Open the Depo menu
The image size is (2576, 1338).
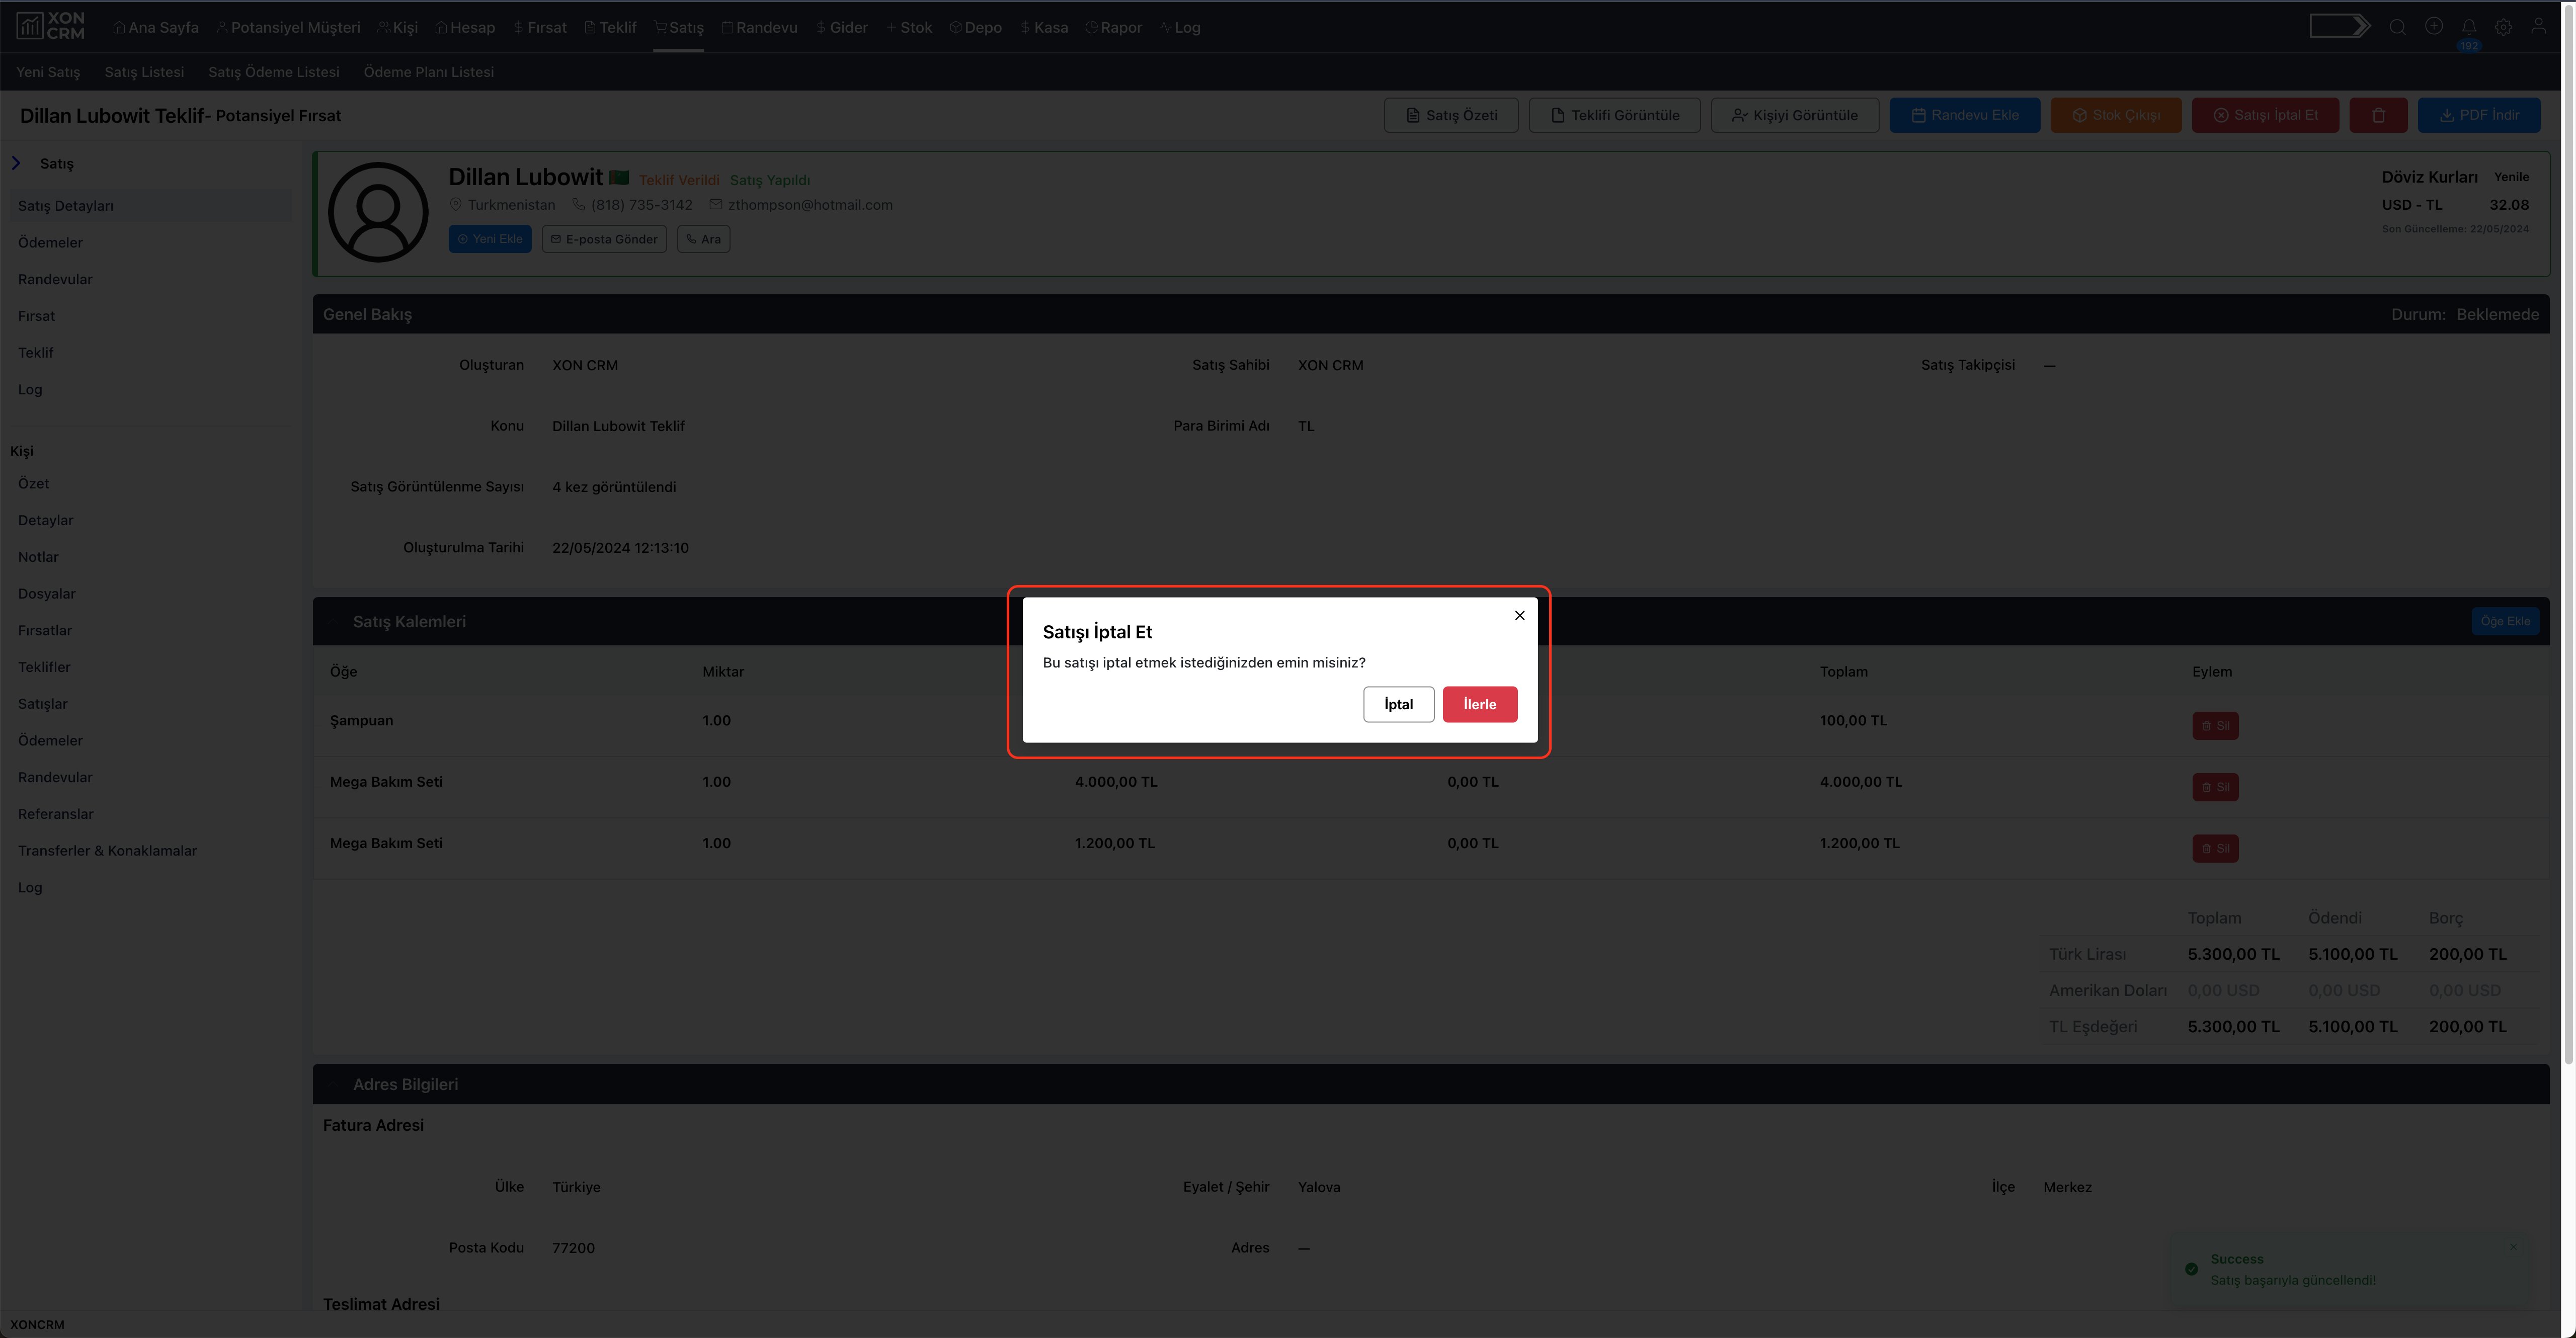point(975,27)
